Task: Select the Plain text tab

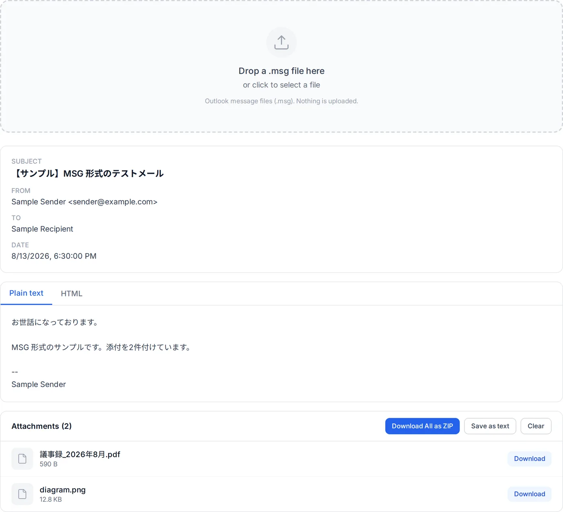Action: point(26,293)
